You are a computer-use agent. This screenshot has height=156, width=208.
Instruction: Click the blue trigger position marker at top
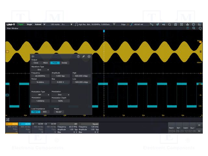pos(104,31)
